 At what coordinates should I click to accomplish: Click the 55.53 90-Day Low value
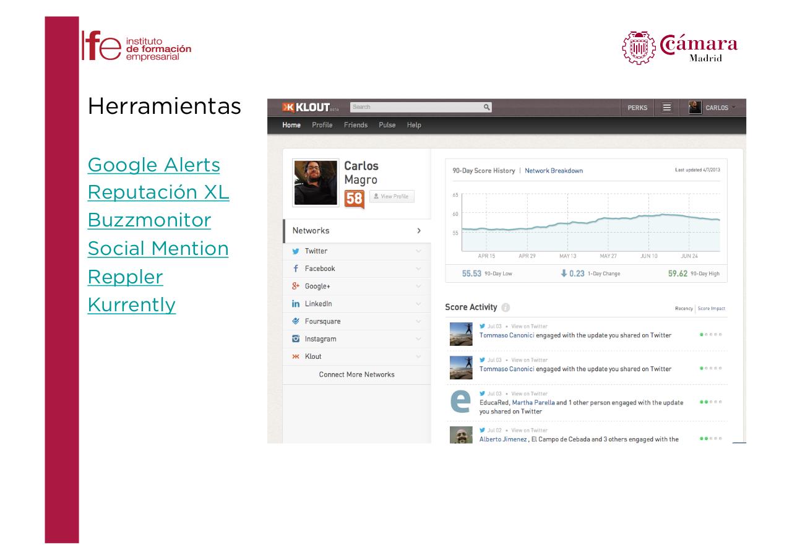(x=471, y=274)
